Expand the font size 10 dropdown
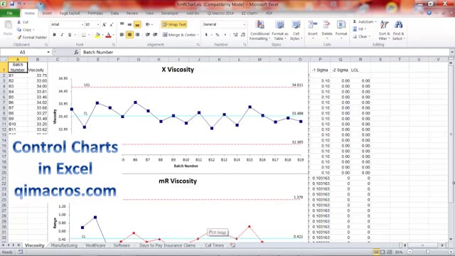The height and width of the screenshot is (256, 455). point(98,25)
